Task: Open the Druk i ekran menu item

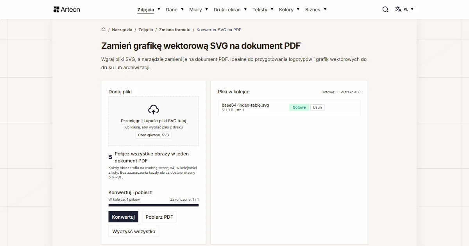Action: tap(227, 9)
